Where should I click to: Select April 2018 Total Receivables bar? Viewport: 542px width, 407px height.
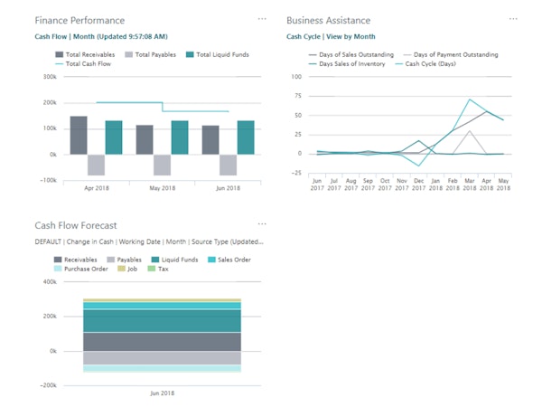click(79, 136)
